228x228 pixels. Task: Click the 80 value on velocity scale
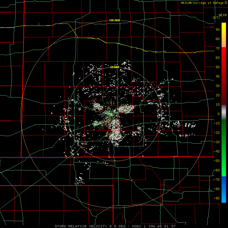[x=218, y=39]
